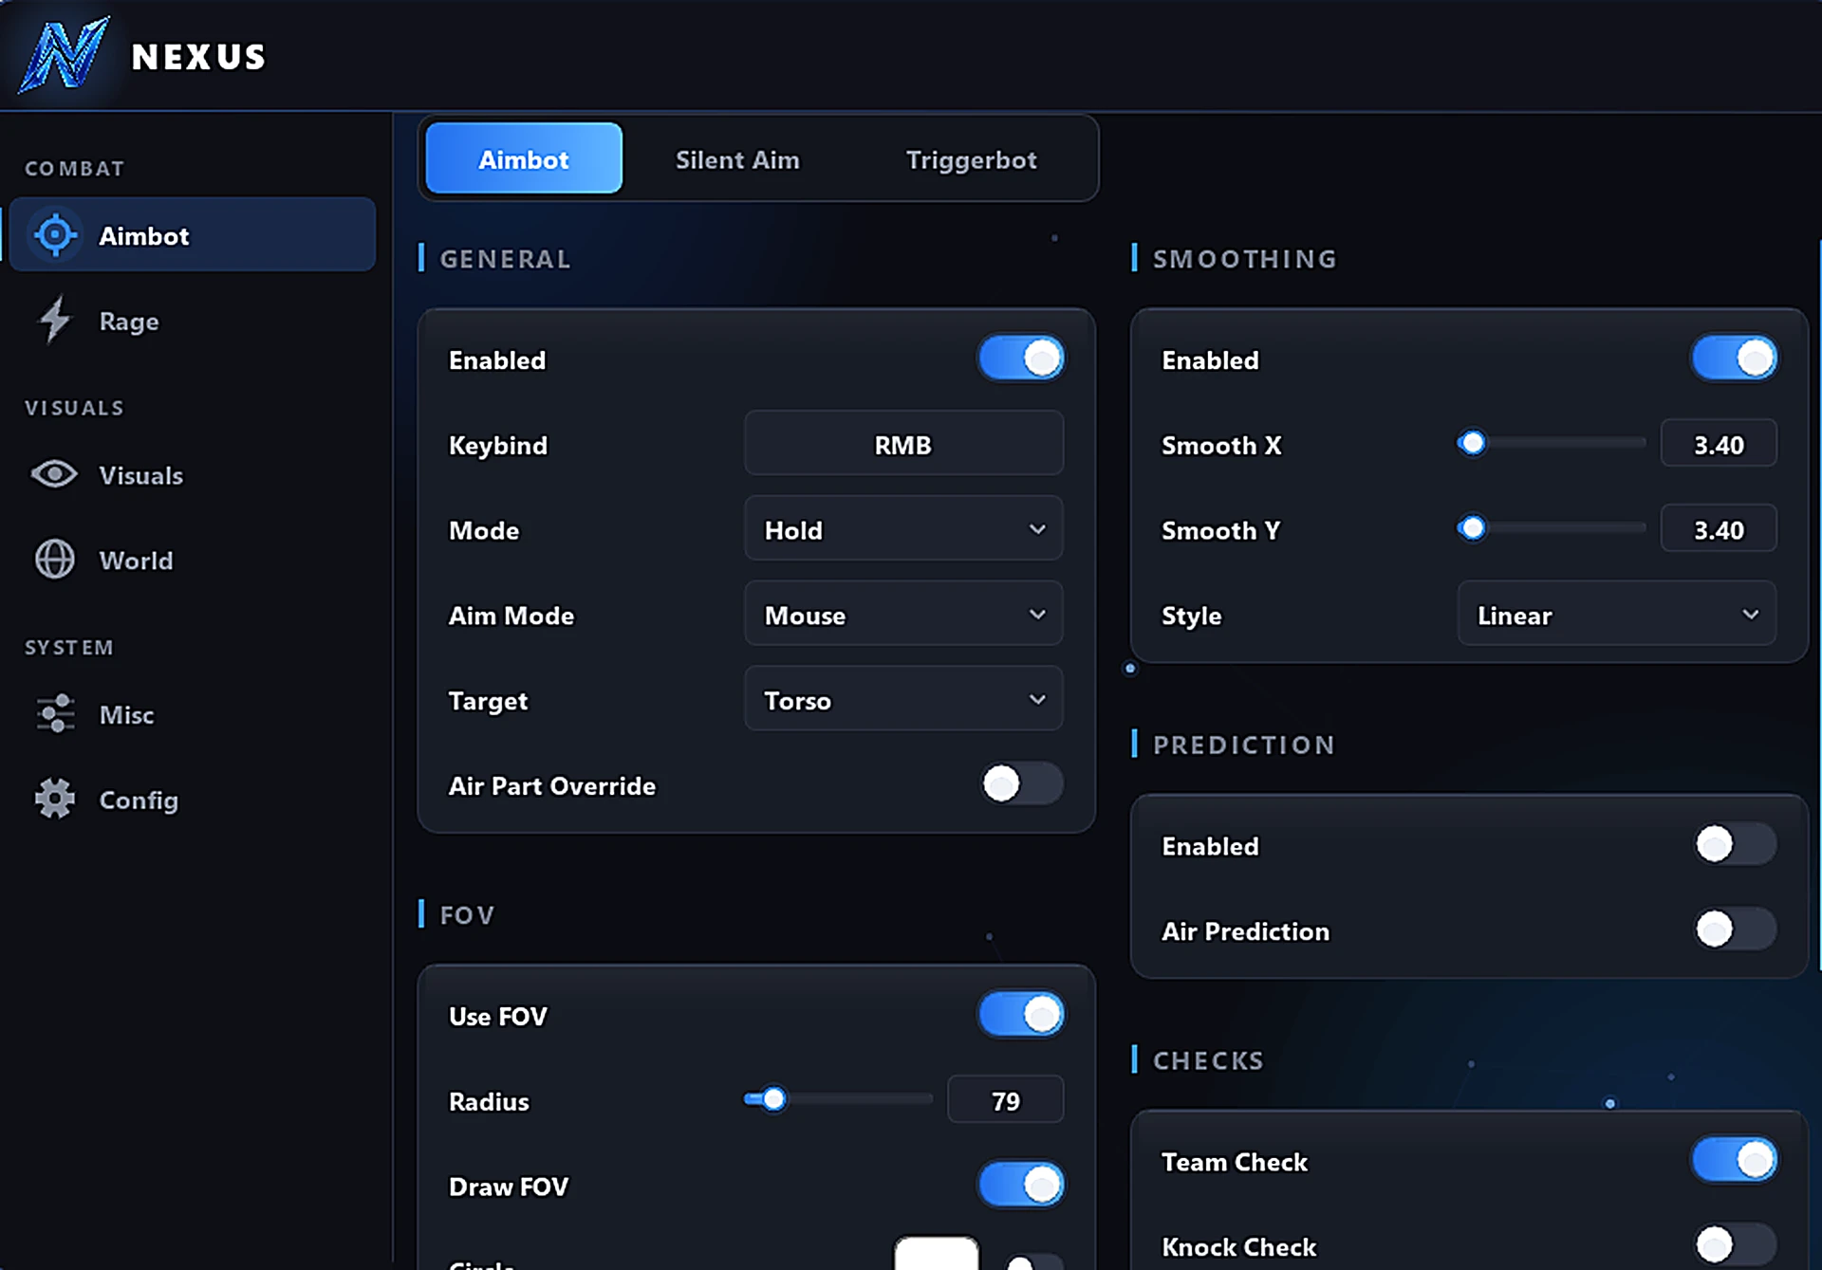
Task: Click the GENERAL section heading
Action: click(505, 259)
